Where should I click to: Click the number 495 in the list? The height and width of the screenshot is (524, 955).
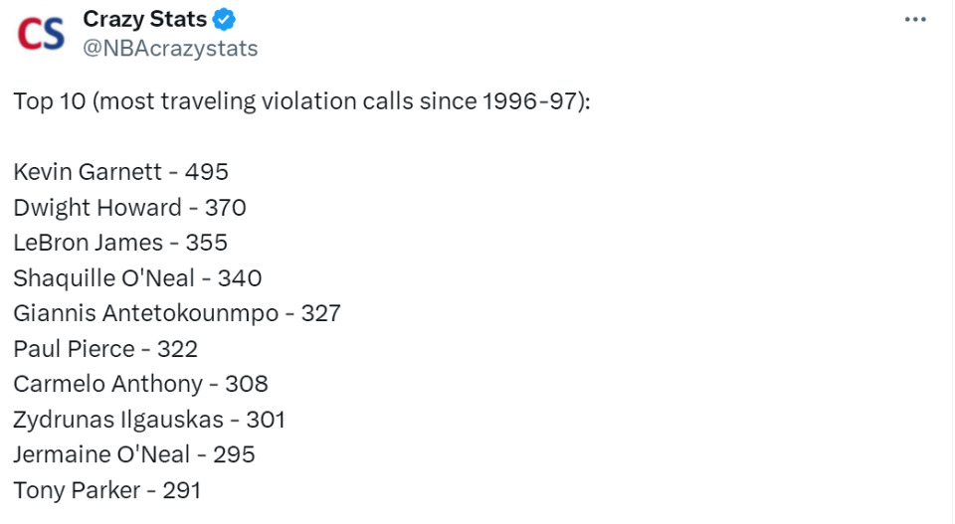pyautogui.click(x=207, y=172)
